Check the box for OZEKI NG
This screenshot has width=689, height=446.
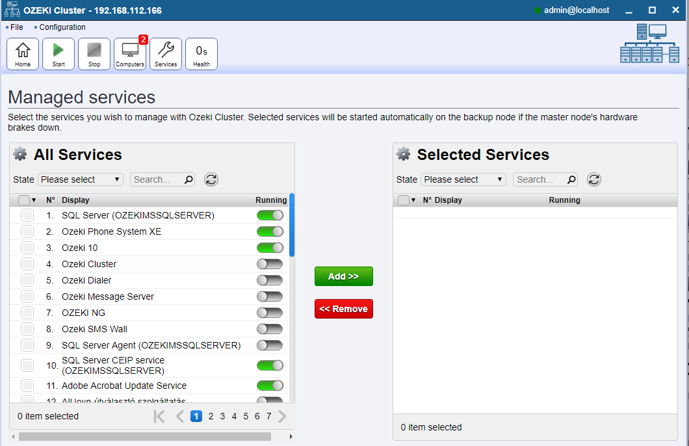[27, 313]
